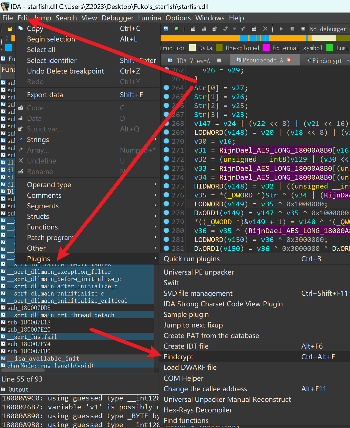Select Findcrypt in the Plugins submenu

click(254, 357)
